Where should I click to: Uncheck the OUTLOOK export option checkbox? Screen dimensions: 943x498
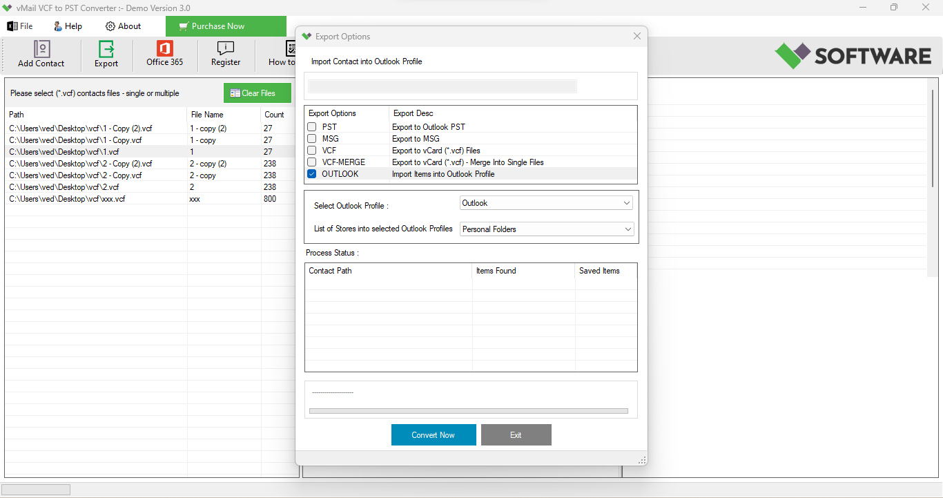click(x=312, y=174)
